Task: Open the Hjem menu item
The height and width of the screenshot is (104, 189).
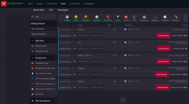Action: 30,4
